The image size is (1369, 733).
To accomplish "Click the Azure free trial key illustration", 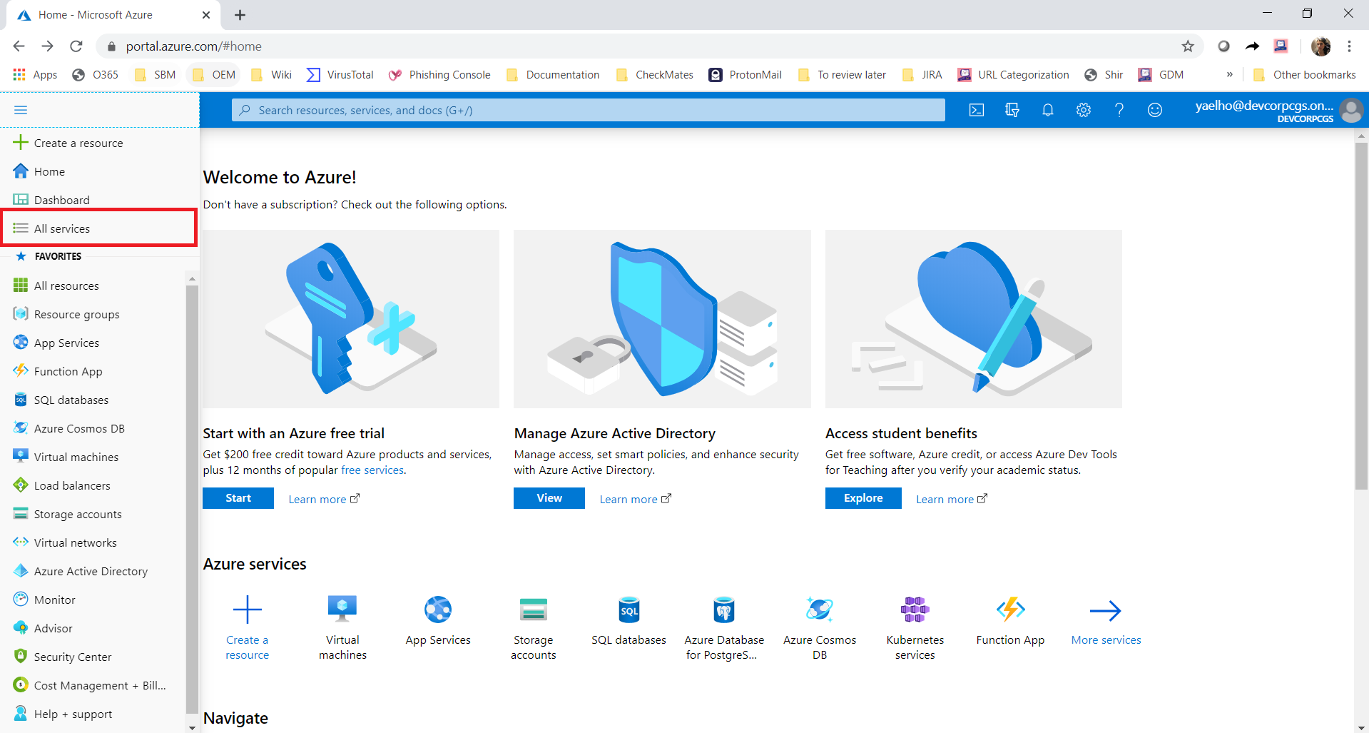I will [351, 319].
